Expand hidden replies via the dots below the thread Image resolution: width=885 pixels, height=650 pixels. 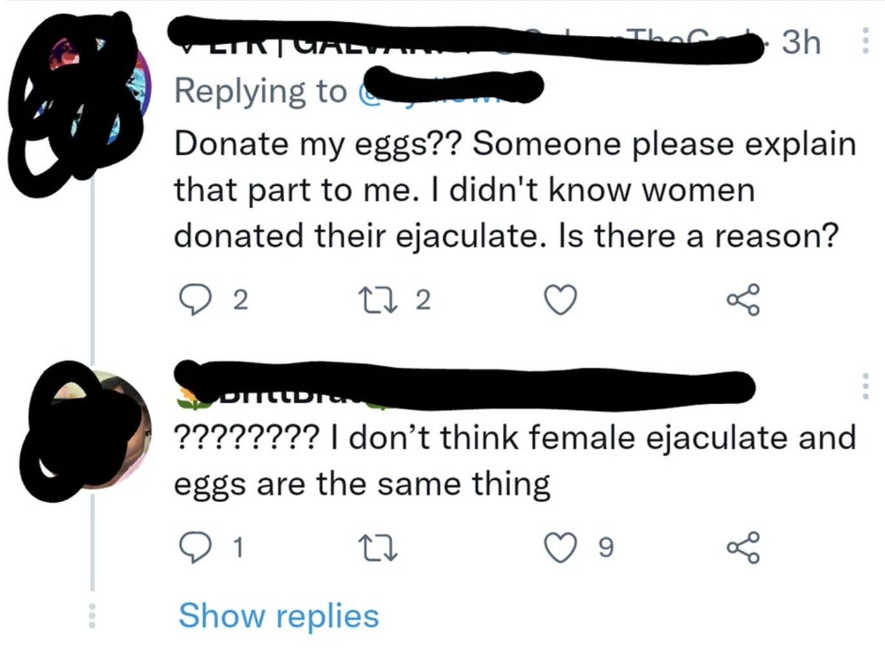[92, 614]
